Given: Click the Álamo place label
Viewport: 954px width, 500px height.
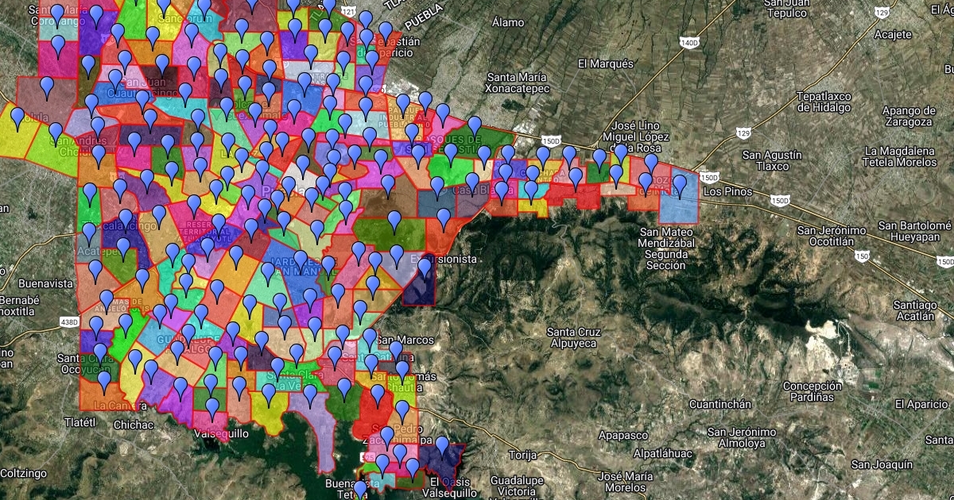Looking at the screenshot, I should (x=506, y=23).
